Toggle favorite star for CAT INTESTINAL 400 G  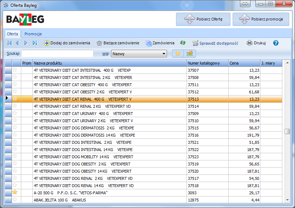(15, 70)
